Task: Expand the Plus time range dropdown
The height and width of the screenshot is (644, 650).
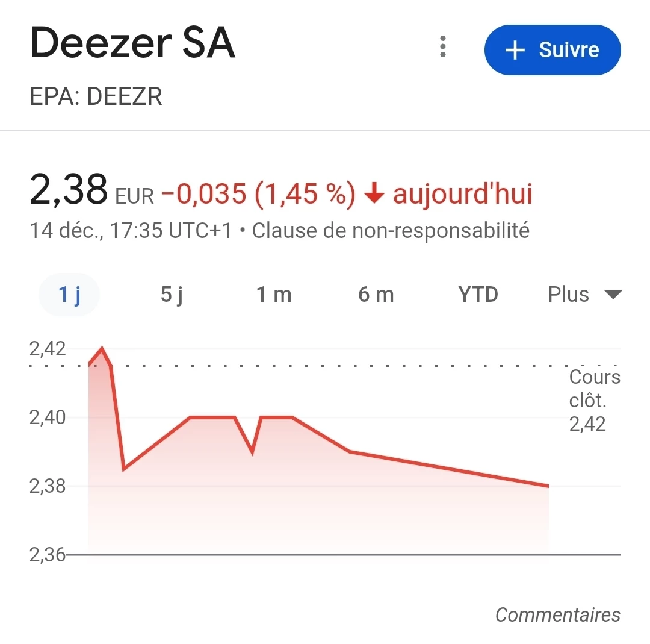Action: pos(584,295)
